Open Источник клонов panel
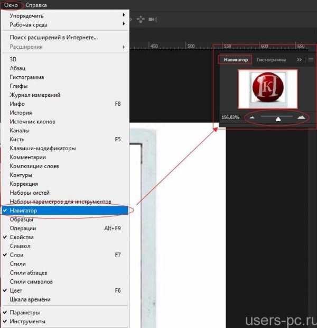 [65, 122]
